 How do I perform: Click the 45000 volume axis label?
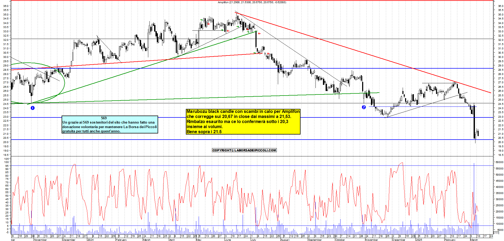[x=499, y=181]
